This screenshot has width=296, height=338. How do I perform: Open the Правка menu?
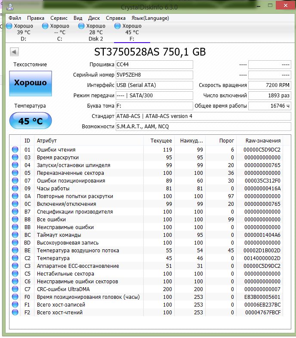pyautogui.click(x=36, y=18)
